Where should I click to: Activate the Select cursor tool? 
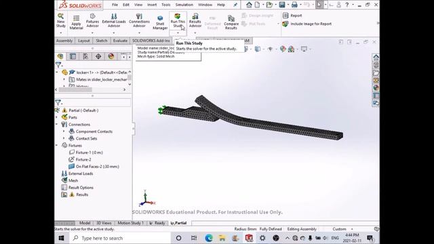[x=319, y=5]
